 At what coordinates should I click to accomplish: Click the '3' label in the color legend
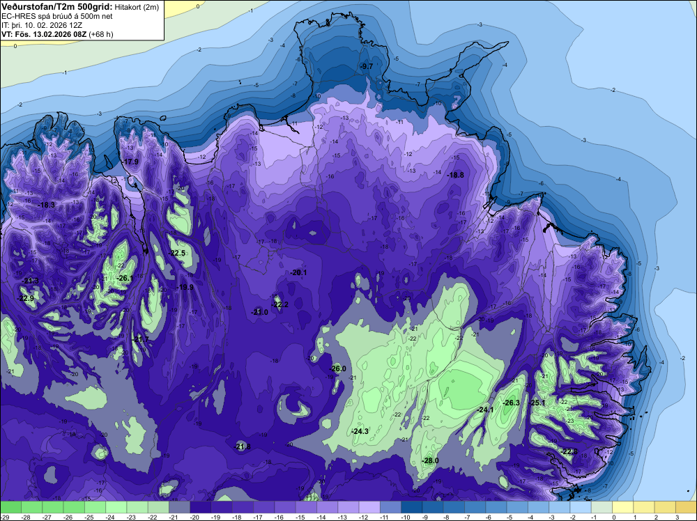677,517
